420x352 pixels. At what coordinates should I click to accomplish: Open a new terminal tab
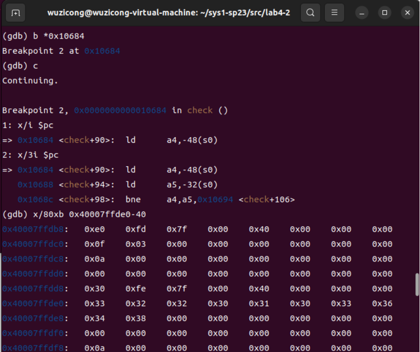click(x=16, y=13)
